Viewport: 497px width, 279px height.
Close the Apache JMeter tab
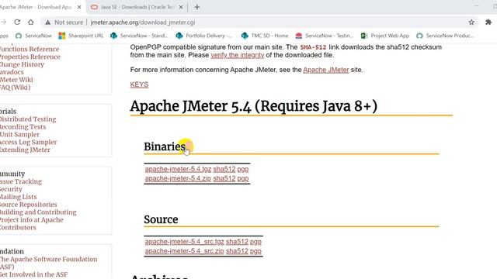[x=79, y=7]
